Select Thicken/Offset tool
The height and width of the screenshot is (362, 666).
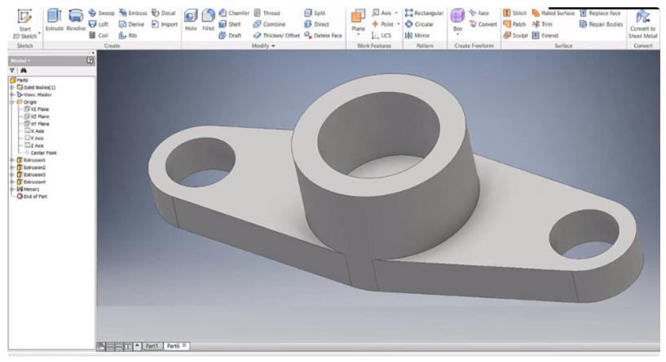click(276, 35)
